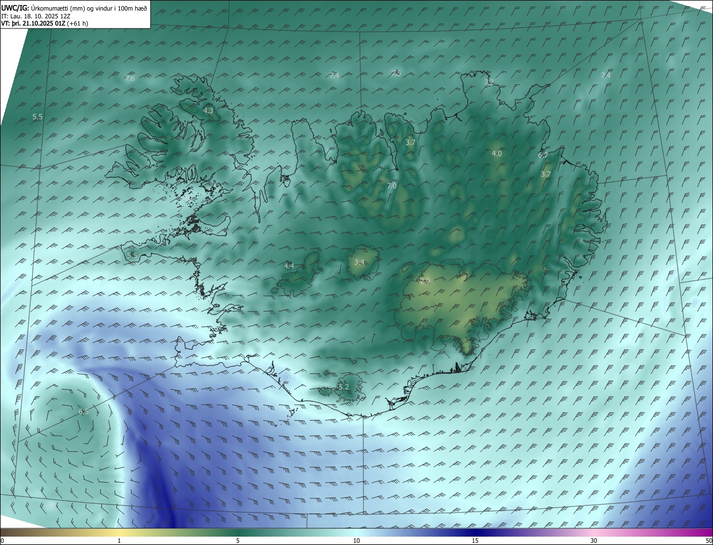This screenshot has height=545, width=713.
Task: Click the 'VT: þri. 21.10.2025 01Z (+61 h)' line
Action: pyautogui.click(x=45, y=23)
